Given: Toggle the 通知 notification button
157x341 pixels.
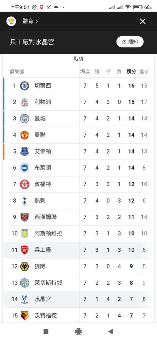Looking at the screenshot, I should tap(130, 42).
